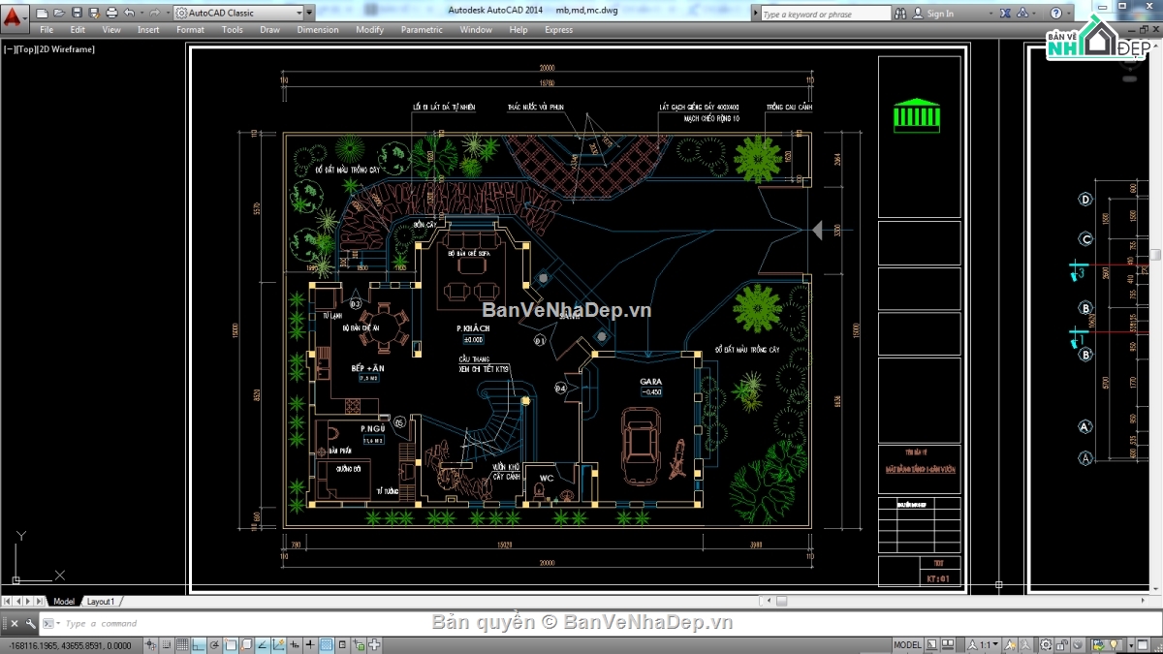
Task: Click the Sign In link
Action: (x=939, y=14)
